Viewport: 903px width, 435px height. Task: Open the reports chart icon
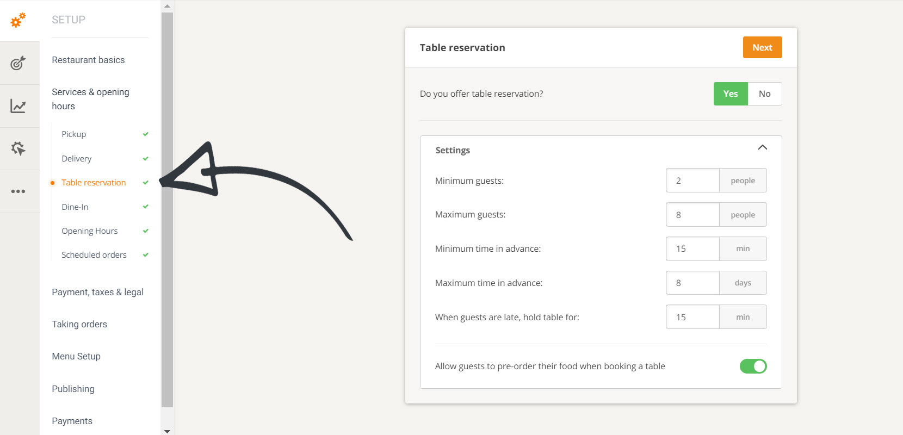(x=18, y=105)
